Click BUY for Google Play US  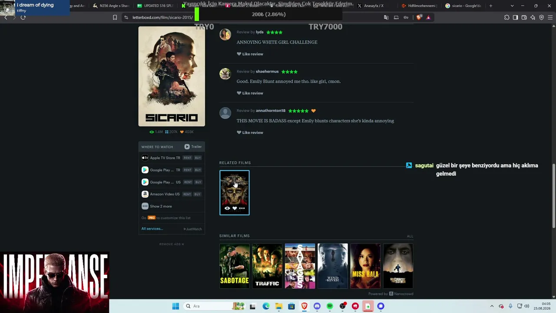(198, 182)
